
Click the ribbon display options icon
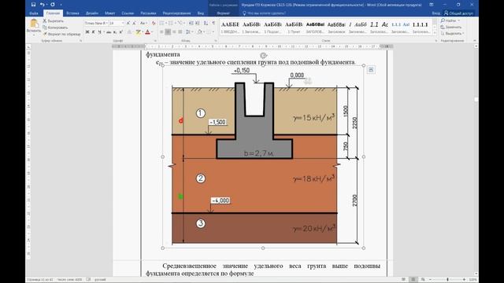[431, 5]
